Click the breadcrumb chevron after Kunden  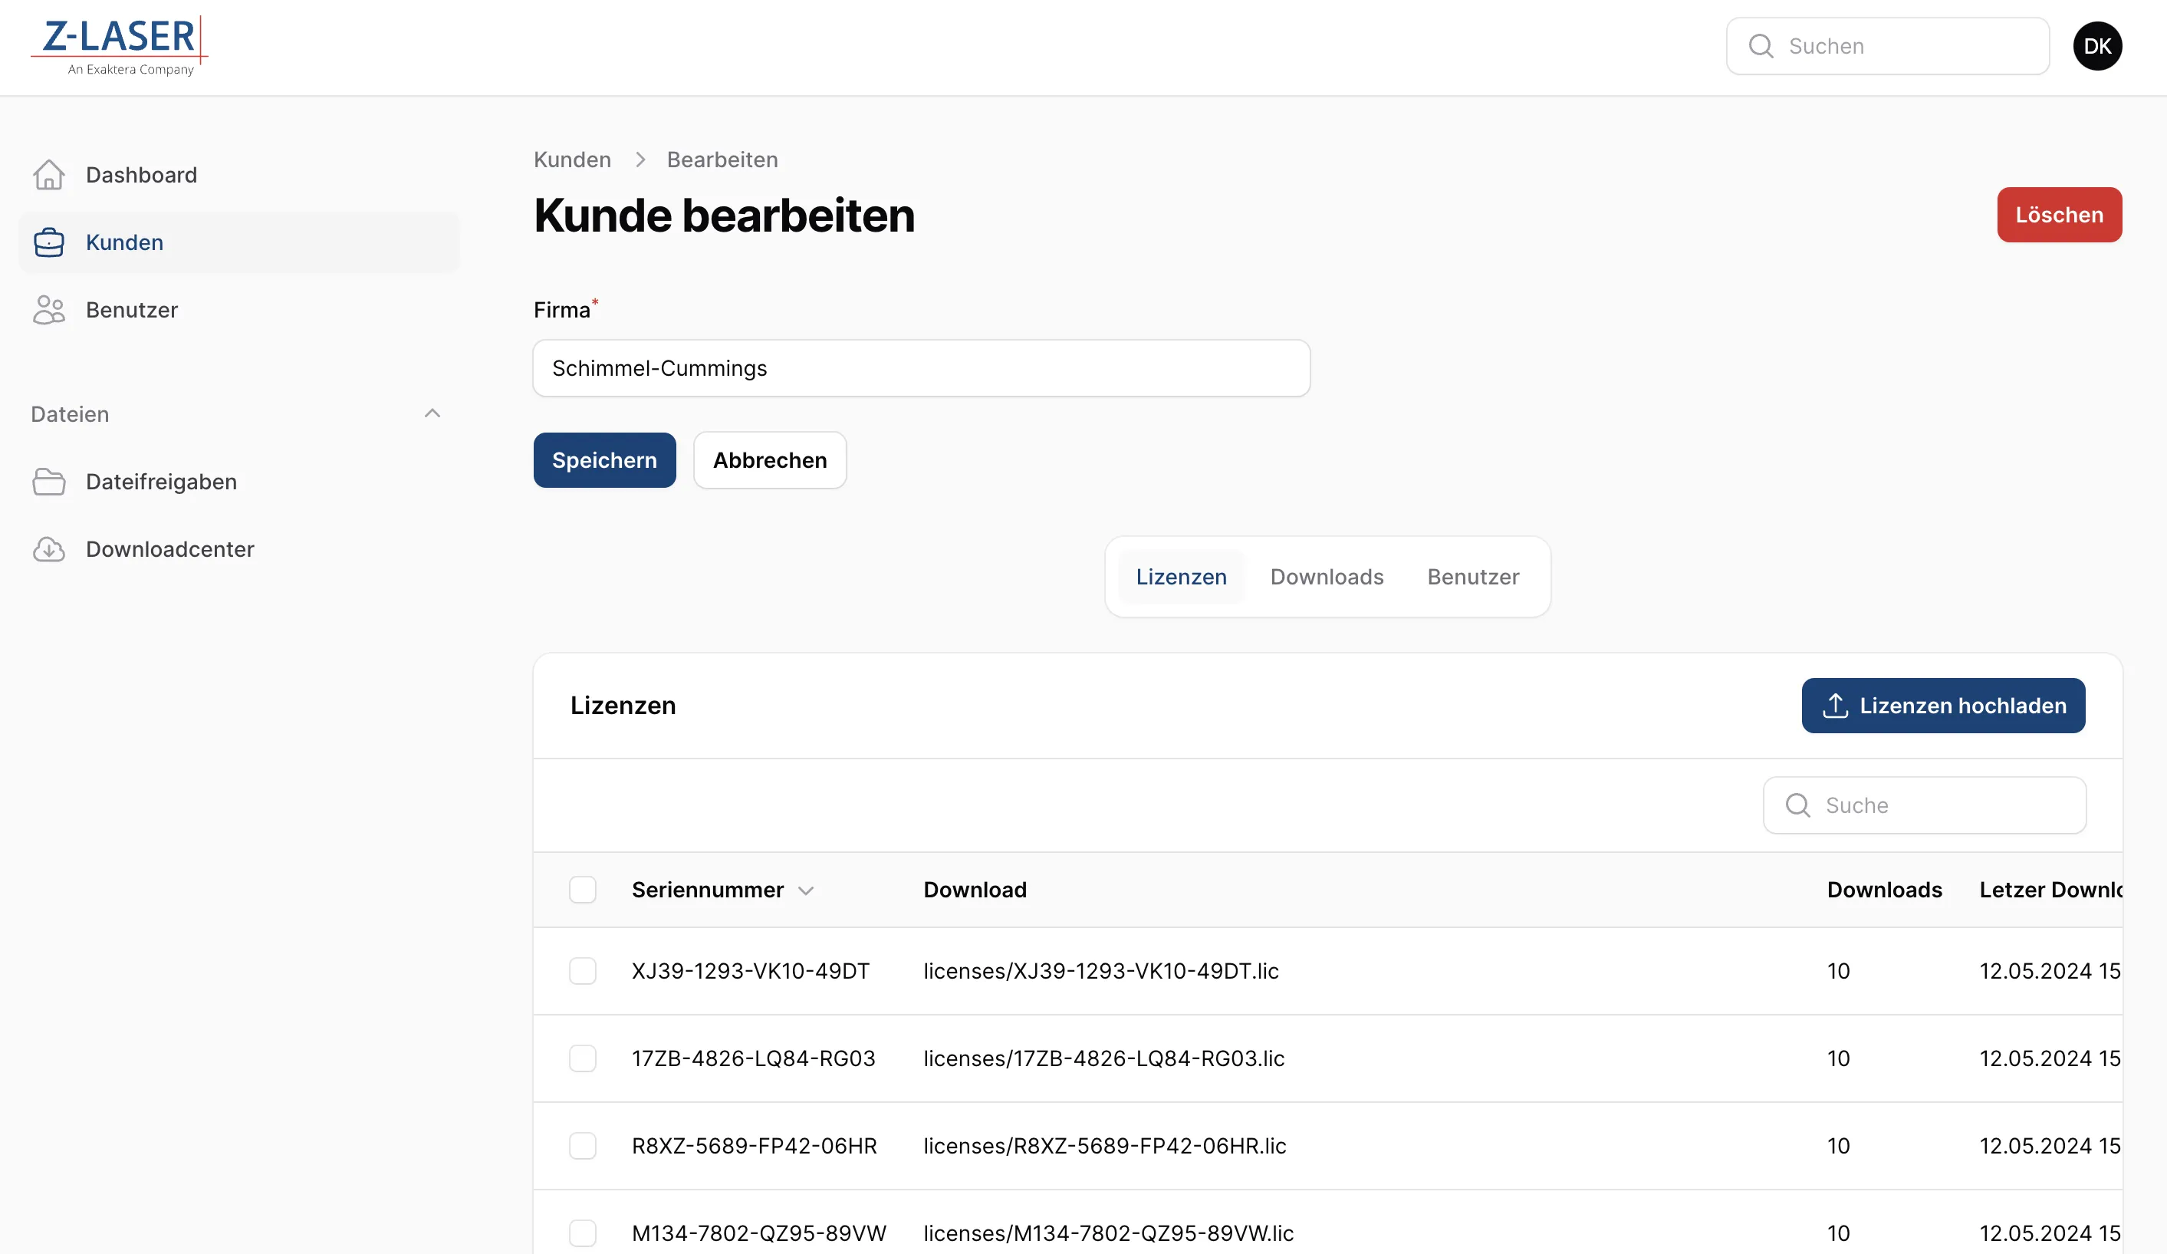tap(640, 160)
